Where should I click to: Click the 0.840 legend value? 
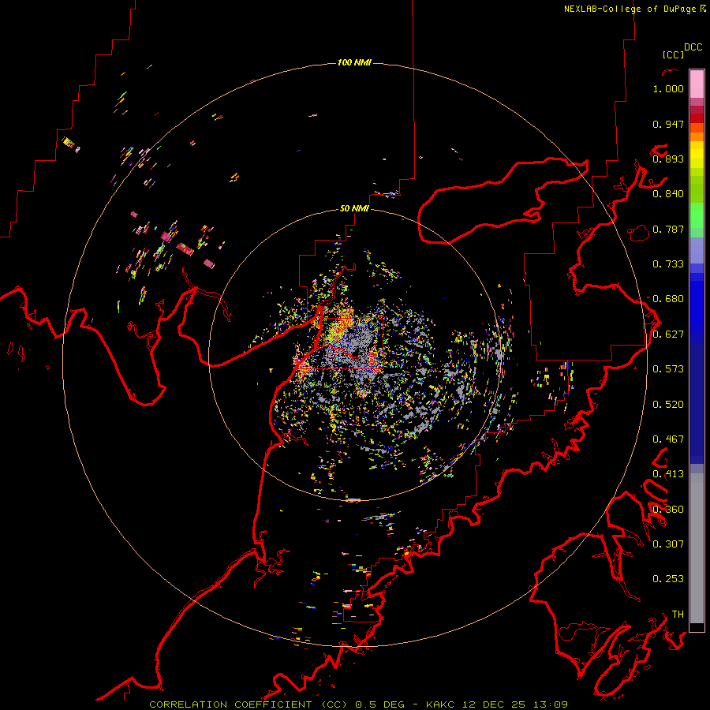(668, 194)
